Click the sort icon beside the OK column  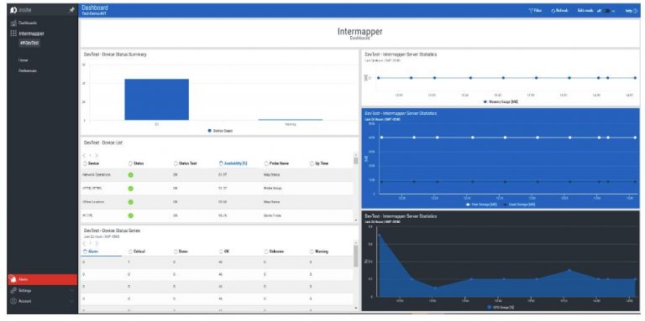(x=221, y=251)
